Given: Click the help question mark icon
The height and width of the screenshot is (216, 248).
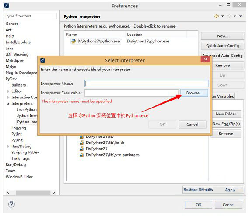Looking at the screenshot, I should pos(11,204).
